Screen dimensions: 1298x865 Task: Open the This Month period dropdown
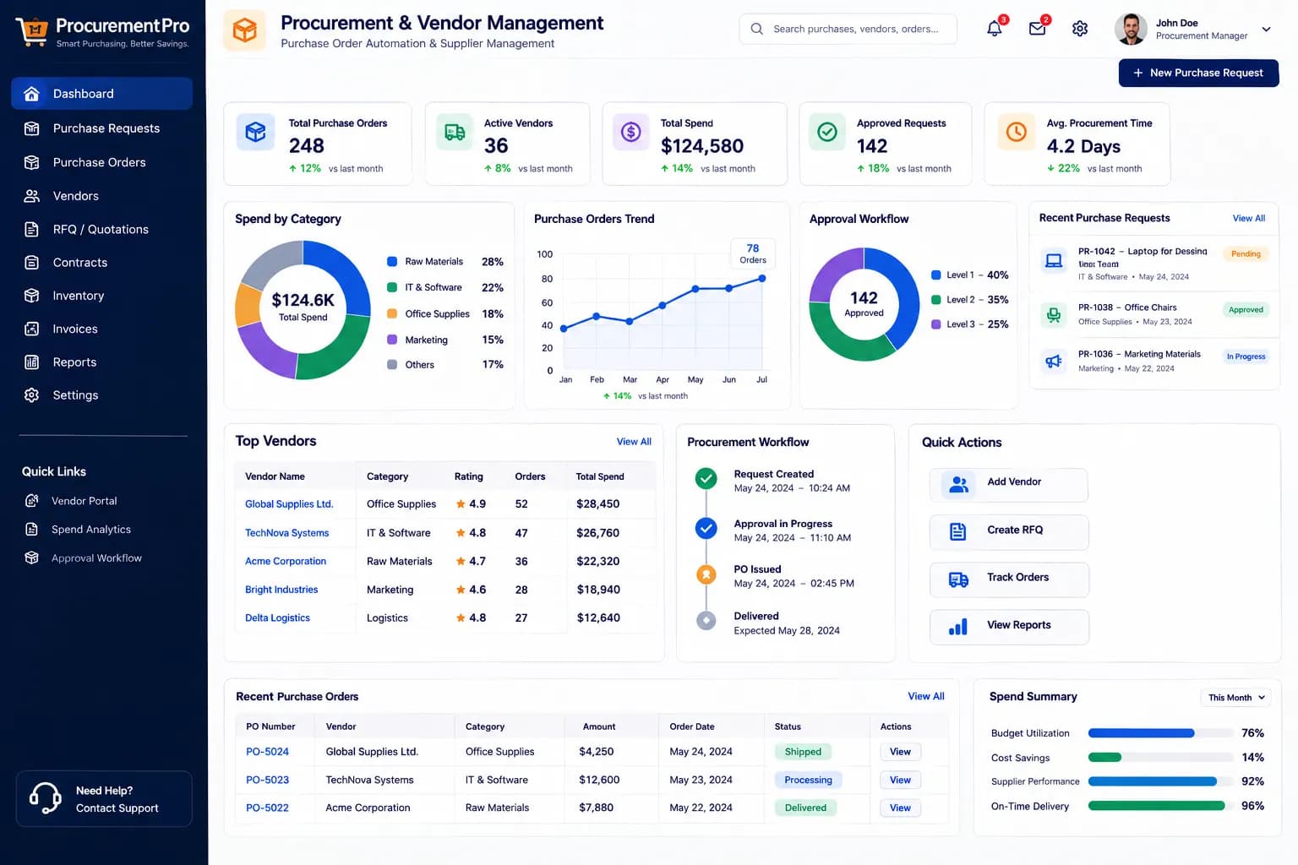click(1235, 698)
